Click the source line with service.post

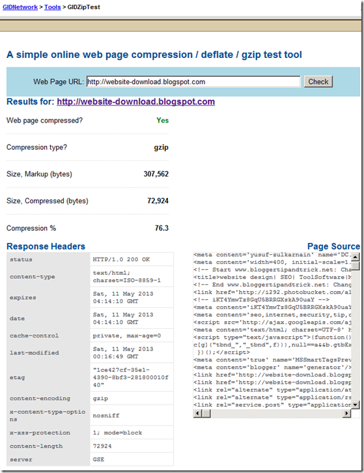[272, 405]
